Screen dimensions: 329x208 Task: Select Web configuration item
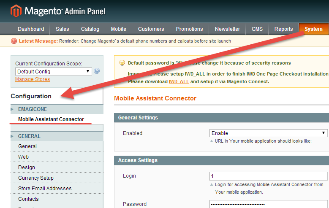tap(57, 157)
